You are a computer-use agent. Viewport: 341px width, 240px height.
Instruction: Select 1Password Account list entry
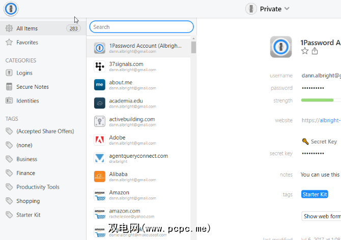click(138, 48)
